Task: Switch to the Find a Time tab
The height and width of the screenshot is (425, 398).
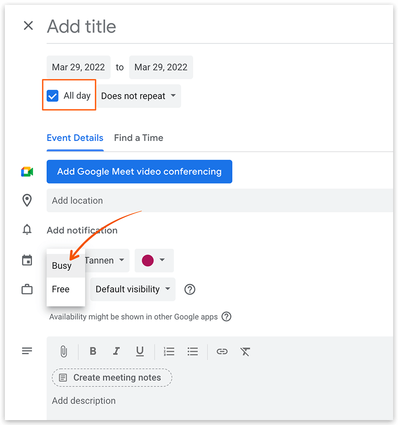Action: 138,138
